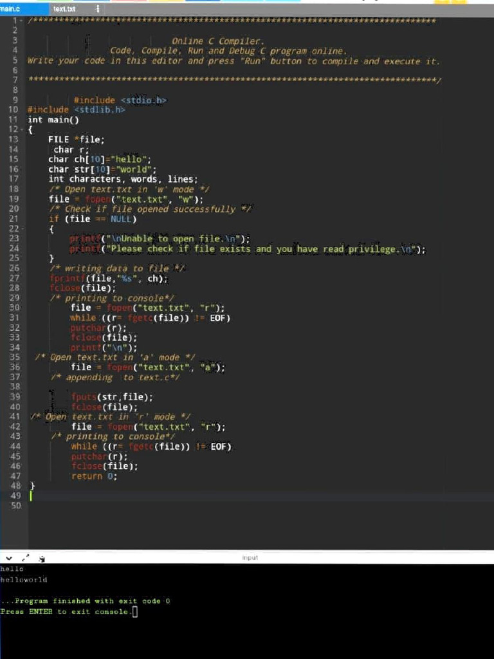The width and height of the screenshot is (494, 659).
Task: Click the 'char r;' declaration
Action: point(71,149)
